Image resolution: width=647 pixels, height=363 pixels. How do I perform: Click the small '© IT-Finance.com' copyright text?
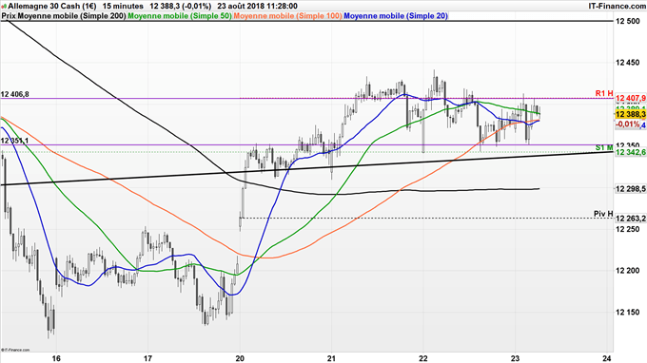[15, 350]
